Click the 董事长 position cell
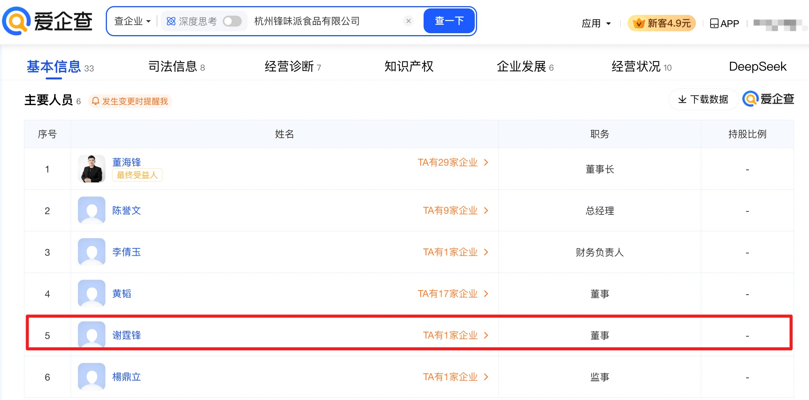Image resolution: width=809 pixels, height=400 pixels. [x=600, y=169]
